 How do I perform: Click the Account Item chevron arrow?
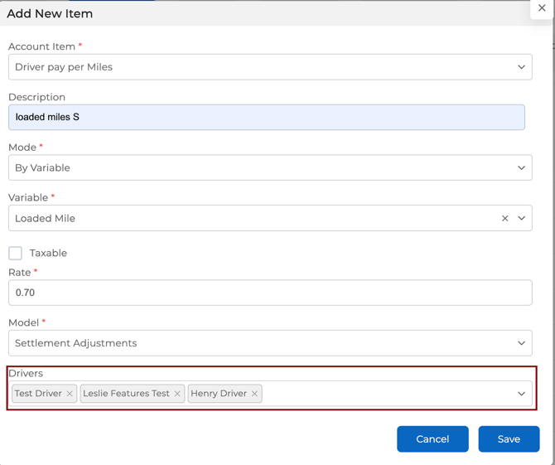click(521, 67)
